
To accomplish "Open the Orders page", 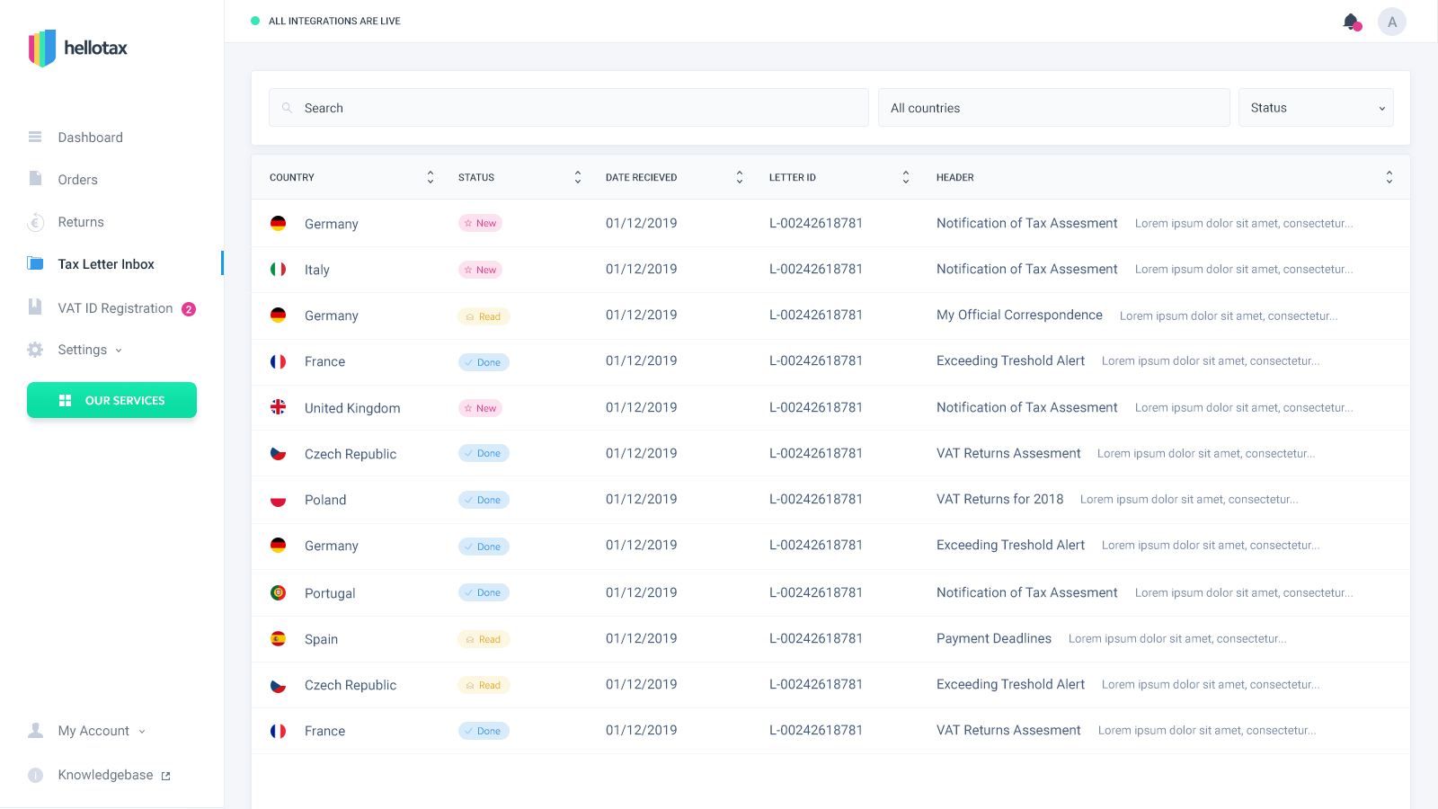I will tap(78, 180).
